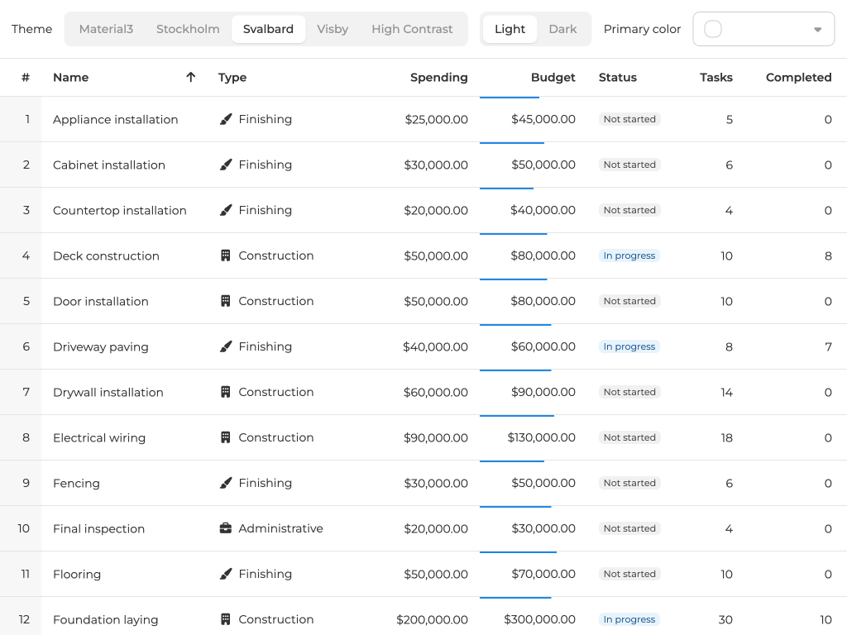Click the paintbrush icon in Driveway paving row

pyautogui.click(x=226, y=346)
